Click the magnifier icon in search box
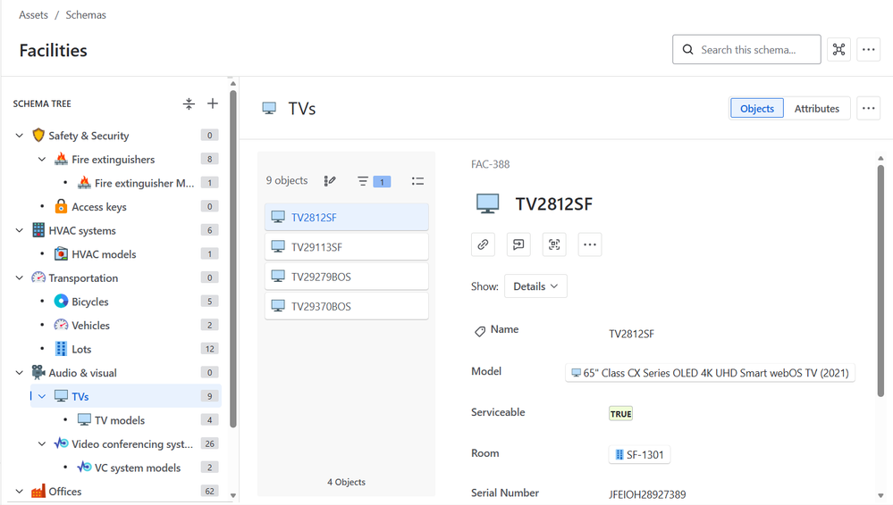893x505 pixels. click(688, 49)
